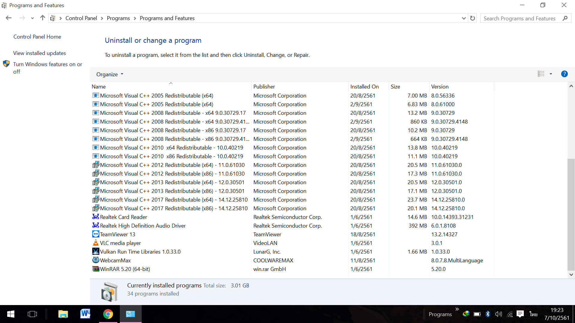Click the scrollbar's down arrow
This screenshot has width=575, height=323.
point(571,275)
